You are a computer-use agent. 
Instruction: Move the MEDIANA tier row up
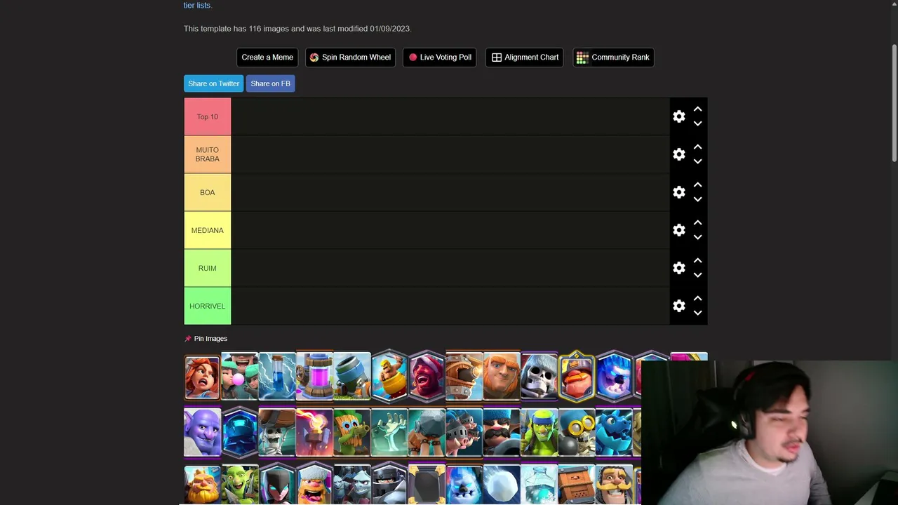697,223
